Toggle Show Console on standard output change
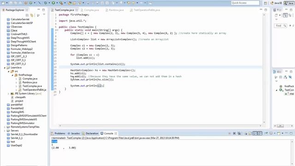Image resolution: width=295 pixels, height=166 pixels. tap(255, 133)
